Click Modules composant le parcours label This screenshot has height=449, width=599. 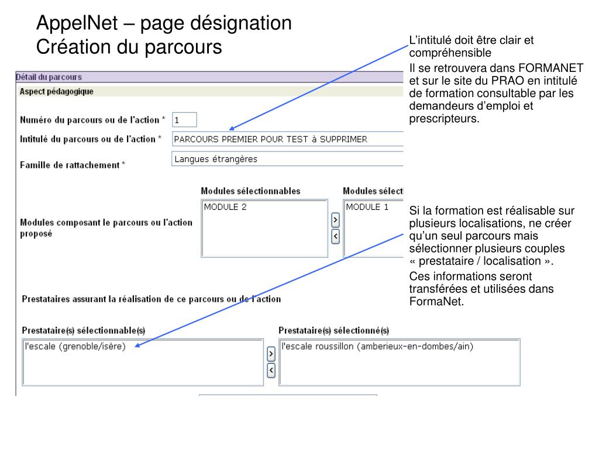(x=106, y=228)
